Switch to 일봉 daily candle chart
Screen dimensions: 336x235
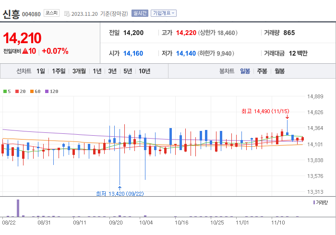(245, 71)
